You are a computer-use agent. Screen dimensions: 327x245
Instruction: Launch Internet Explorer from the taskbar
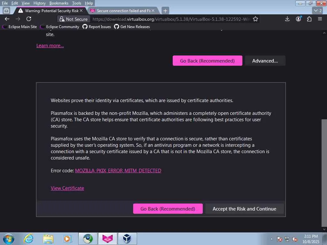(x=28, y=238)
